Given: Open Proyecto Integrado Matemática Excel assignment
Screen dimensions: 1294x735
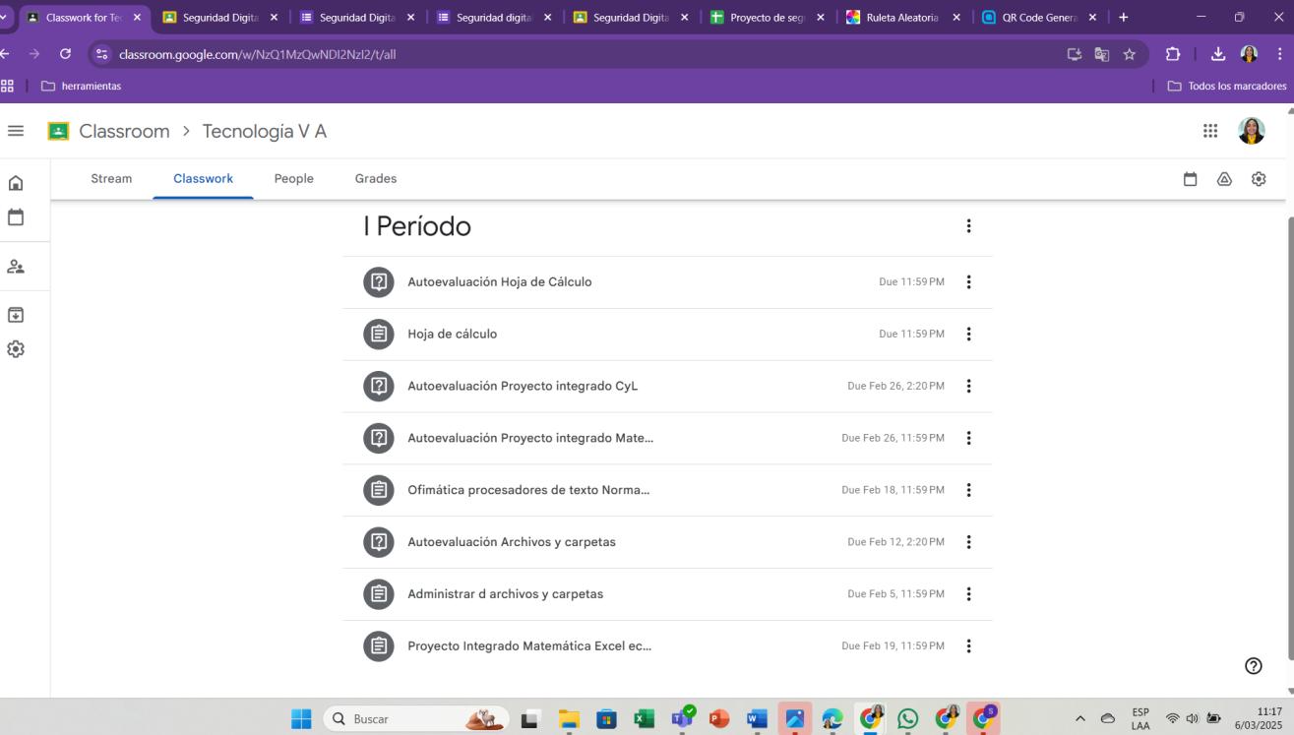Looking at the screenshot, I should (x=667, y=646).
